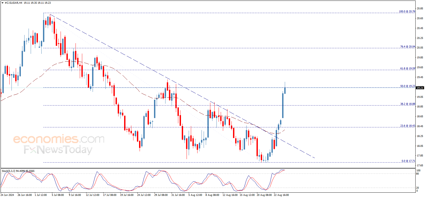Click the 5 Jul 08:00 time label

[58, 195]
